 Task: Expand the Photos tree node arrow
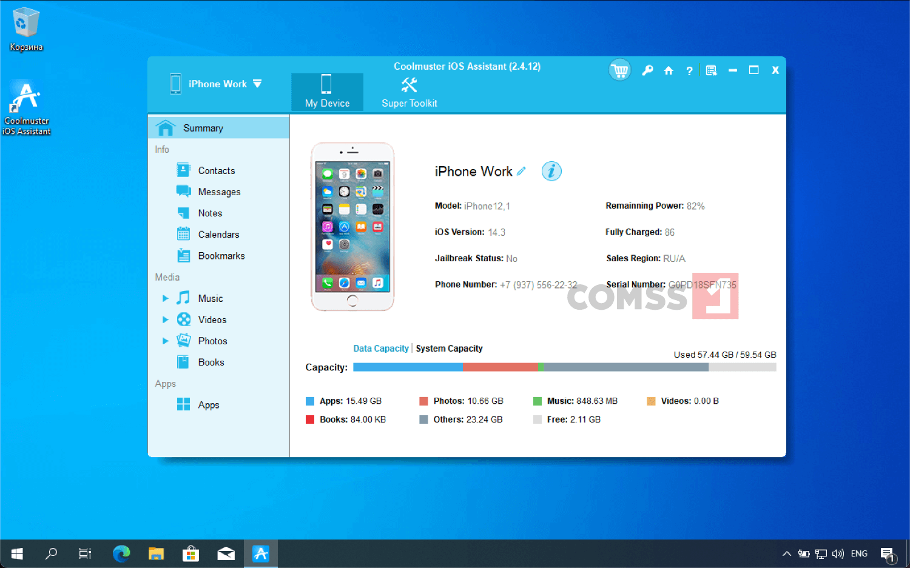[x=165, y=341]
